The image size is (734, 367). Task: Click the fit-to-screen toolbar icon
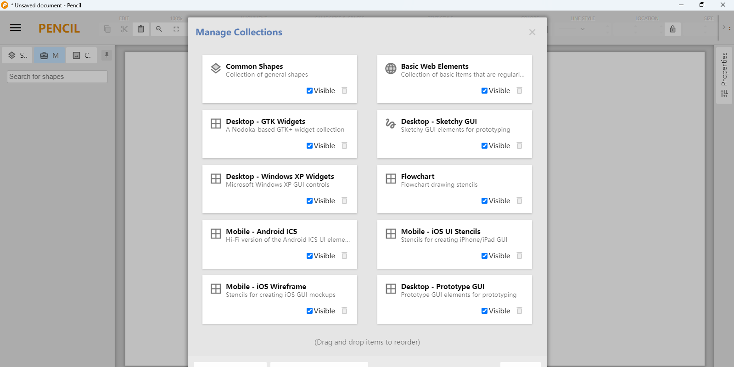click(176, 29)
